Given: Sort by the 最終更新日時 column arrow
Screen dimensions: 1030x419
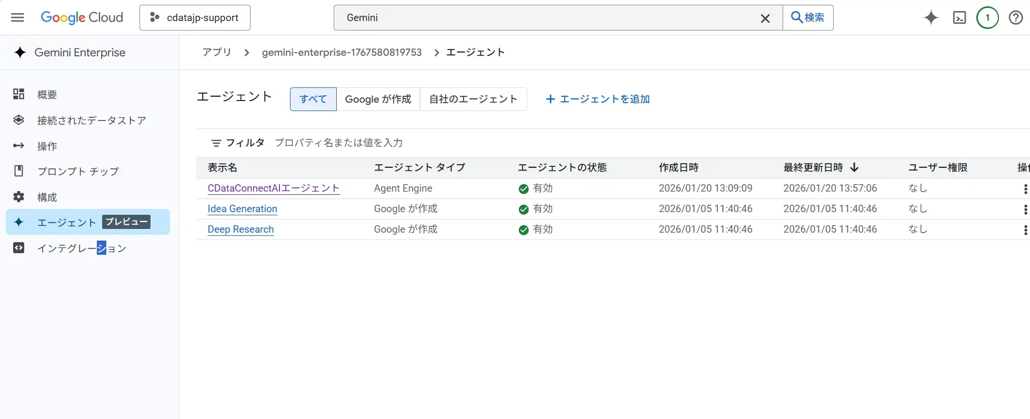Looking at the screenshot, I should tap(854, 167).
